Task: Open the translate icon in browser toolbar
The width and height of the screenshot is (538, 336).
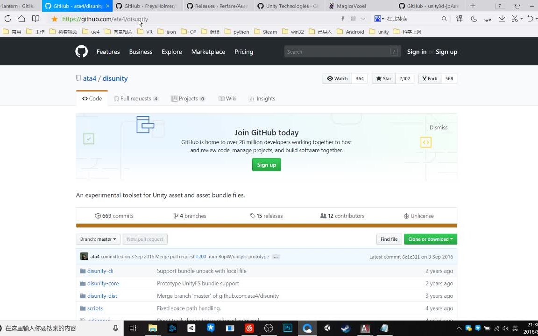Action: [460, 19]
